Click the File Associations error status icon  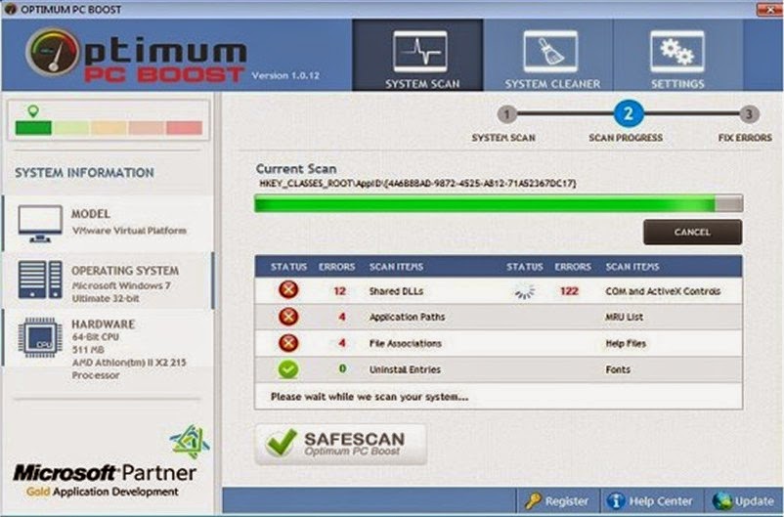click(x=288, y=343)
